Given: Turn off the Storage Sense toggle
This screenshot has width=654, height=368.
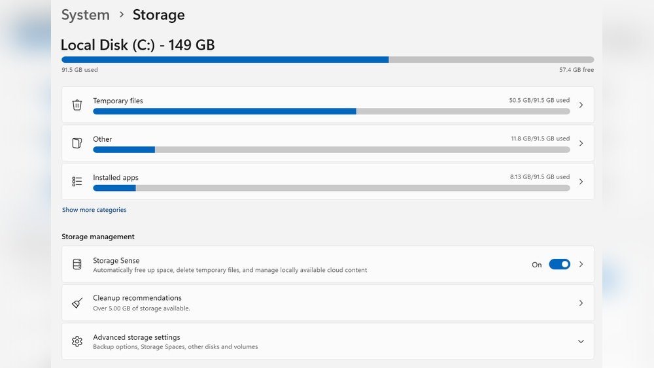Looking at the screenshot, I should [x=559, y=264].
